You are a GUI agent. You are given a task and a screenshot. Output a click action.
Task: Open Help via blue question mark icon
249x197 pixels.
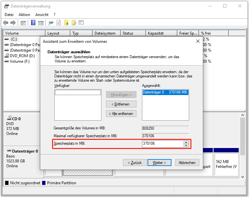(33, 23)
